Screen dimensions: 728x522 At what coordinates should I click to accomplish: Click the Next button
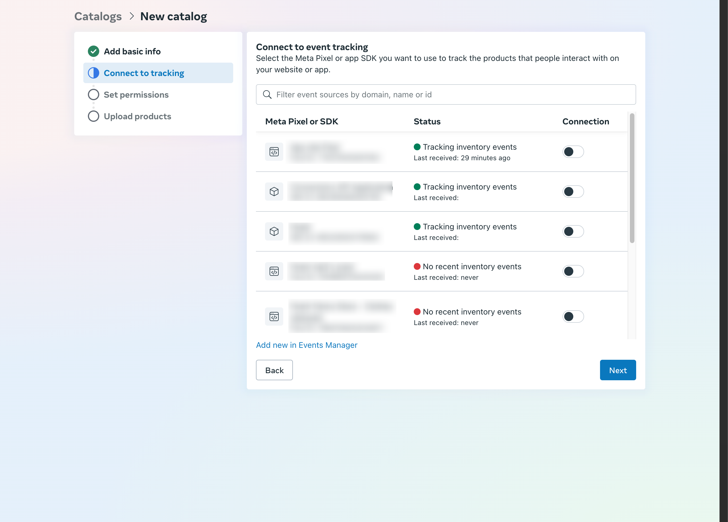tap(618, 370)
